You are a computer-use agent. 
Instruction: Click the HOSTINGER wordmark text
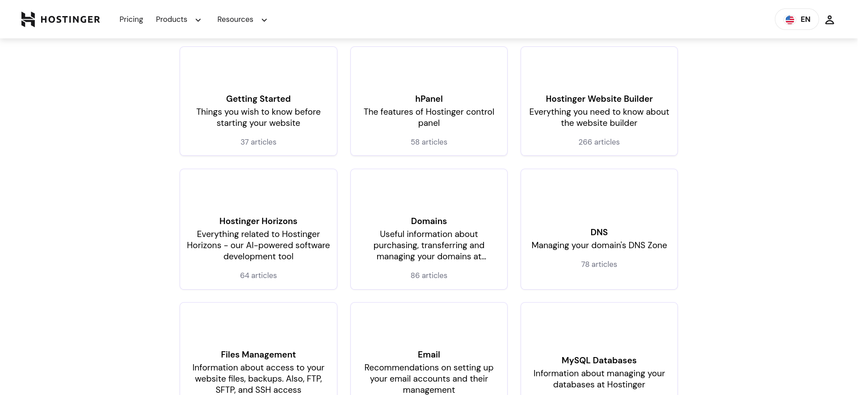70,19
